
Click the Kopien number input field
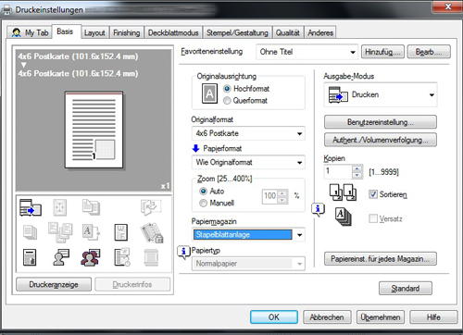338,171
